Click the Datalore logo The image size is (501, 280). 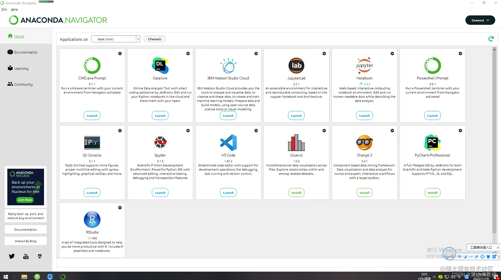(160, 65)
